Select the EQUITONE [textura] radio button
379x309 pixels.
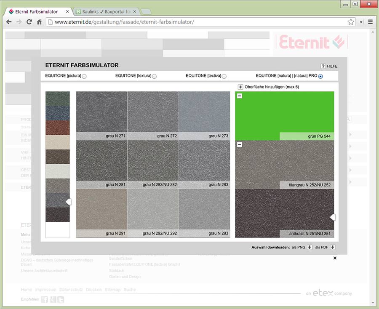(x=154, y=76)
